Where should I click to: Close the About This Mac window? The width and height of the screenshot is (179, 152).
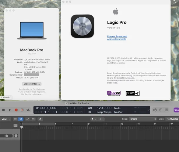[x=7, y=11]
